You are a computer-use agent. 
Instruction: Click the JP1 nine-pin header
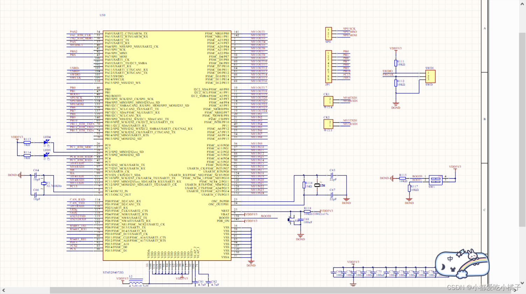point(329,66)
